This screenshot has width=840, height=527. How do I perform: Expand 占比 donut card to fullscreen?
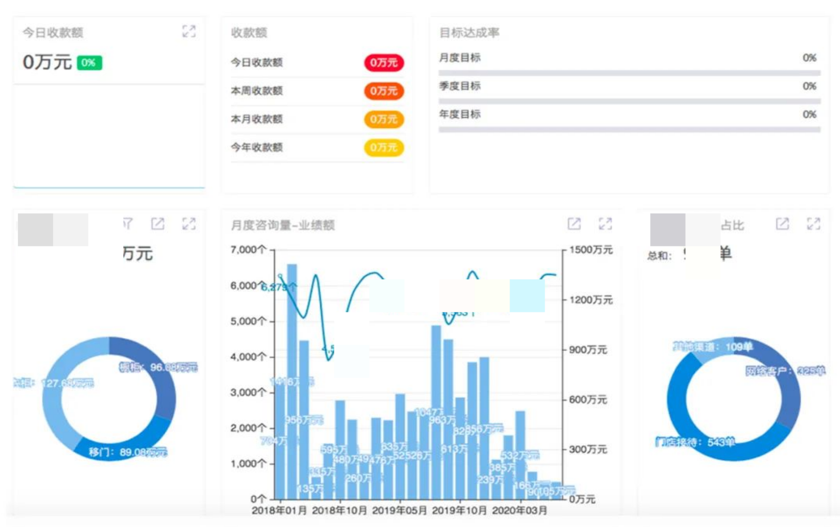[x=813, y=224]
